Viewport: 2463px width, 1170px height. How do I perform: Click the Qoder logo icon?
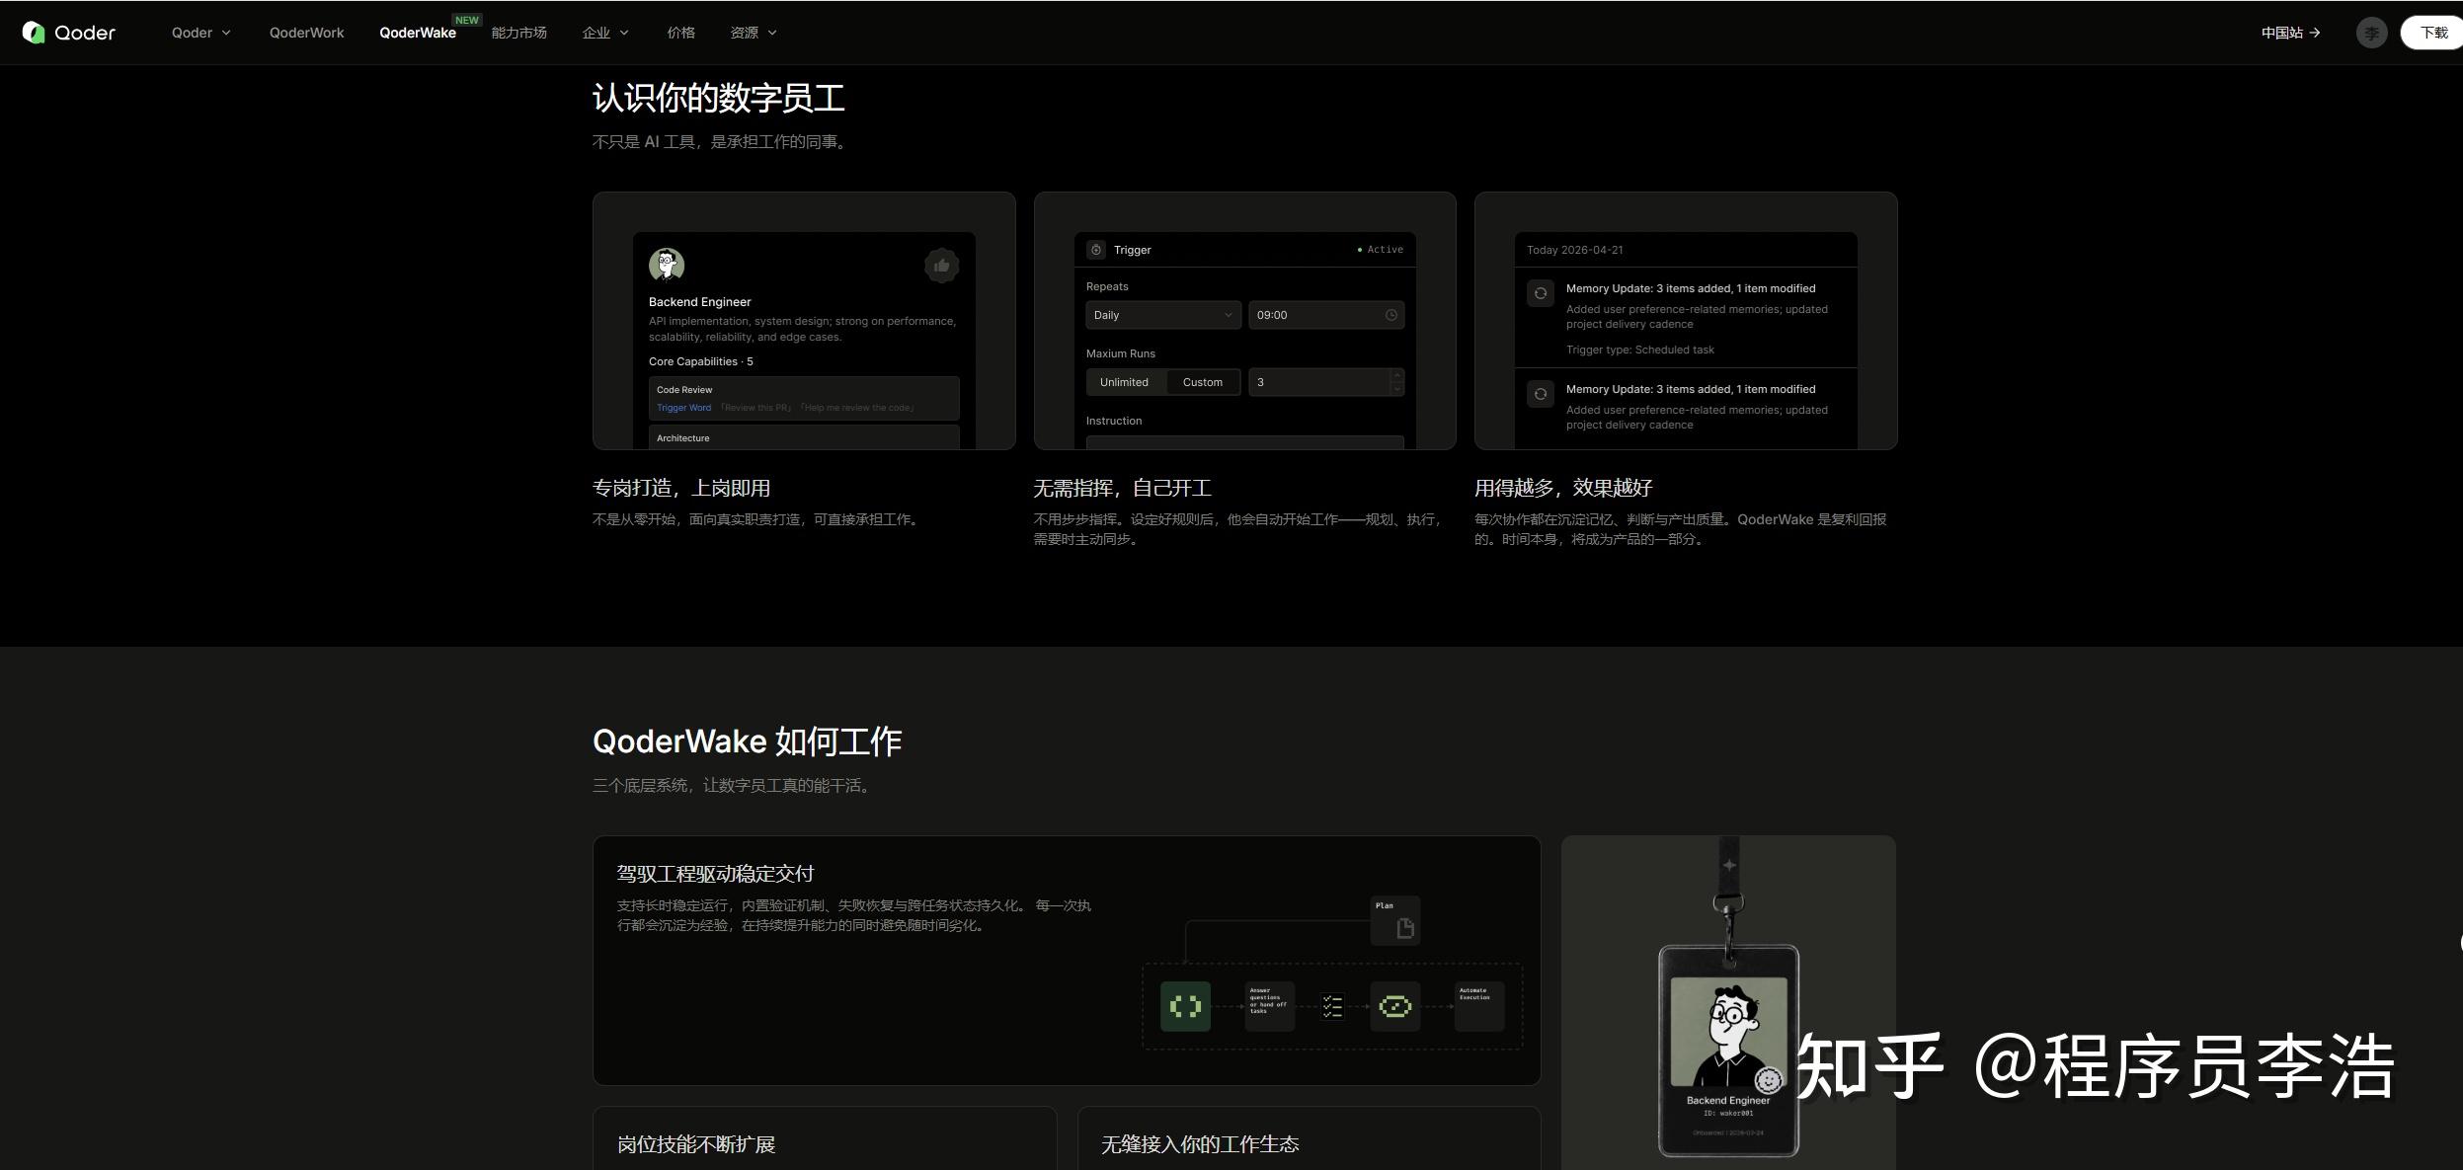click(x=34, y=33)
